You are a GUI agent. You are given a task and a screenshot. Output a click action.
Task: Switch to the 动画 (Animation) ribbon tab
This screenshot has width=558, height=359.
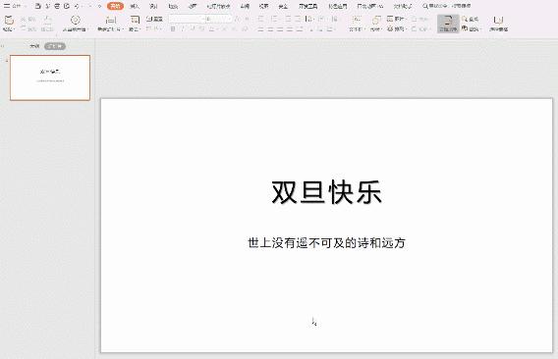coord(193,6)
